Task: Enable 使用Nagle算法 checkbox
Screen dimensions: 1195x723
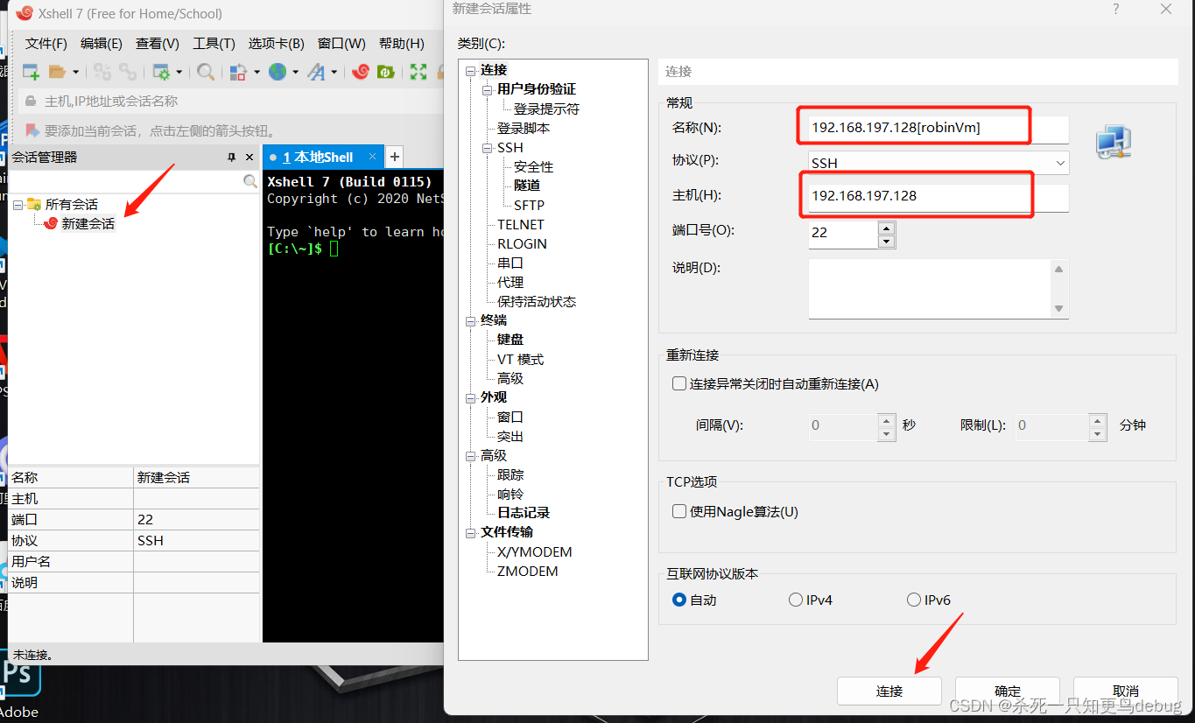Action: pyautogui.click(x=679, y=511)
